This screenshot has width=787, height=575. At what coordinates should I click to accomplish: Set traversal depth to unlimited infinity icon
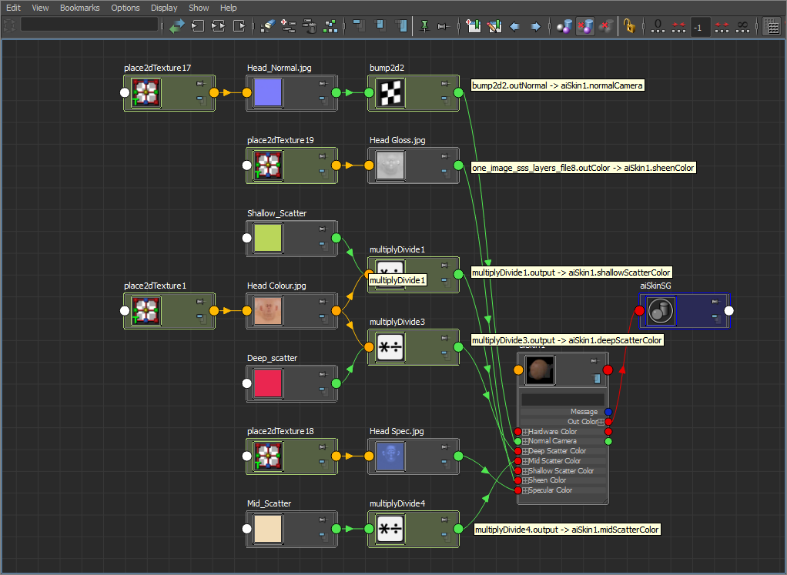[742, 26]
